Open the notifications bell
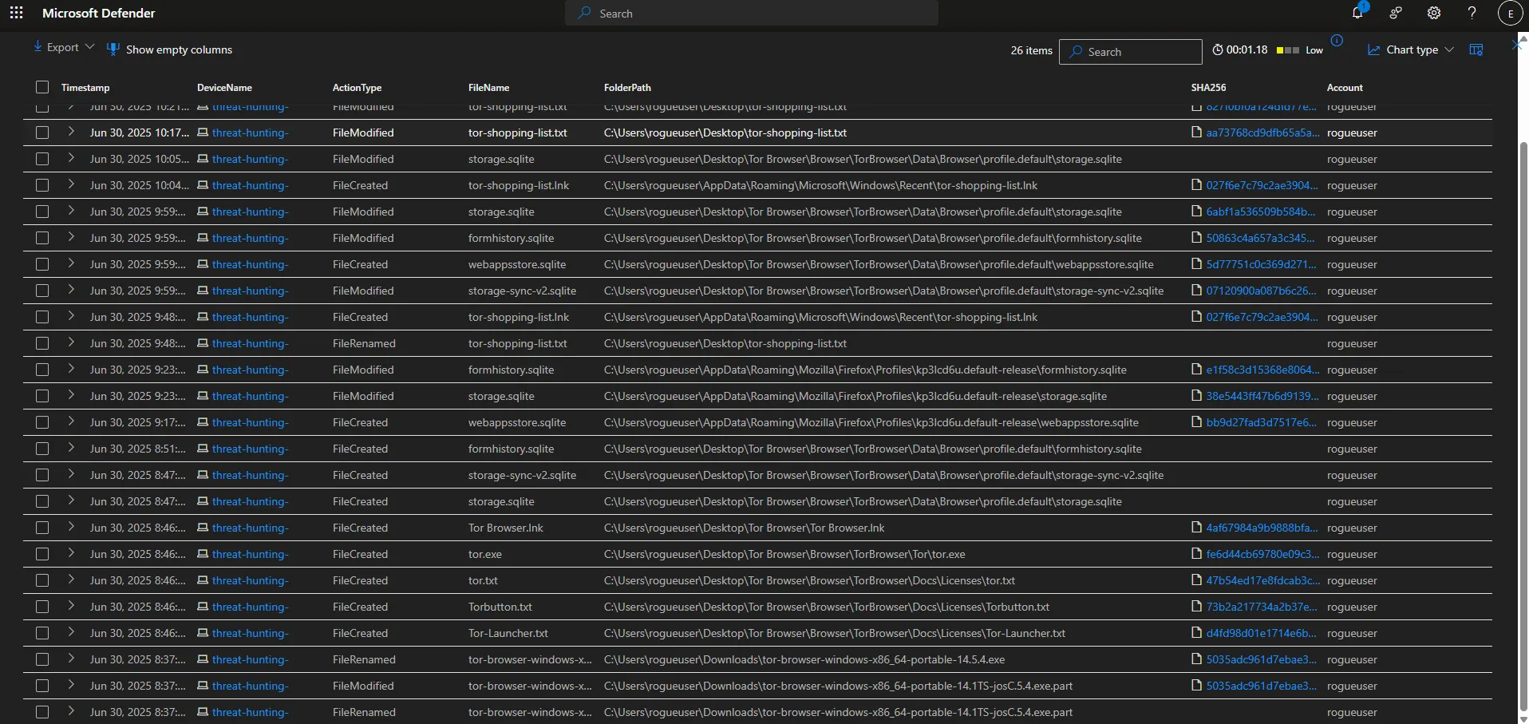Viewport: 1529px width, 724px height. click(1357, 13)
